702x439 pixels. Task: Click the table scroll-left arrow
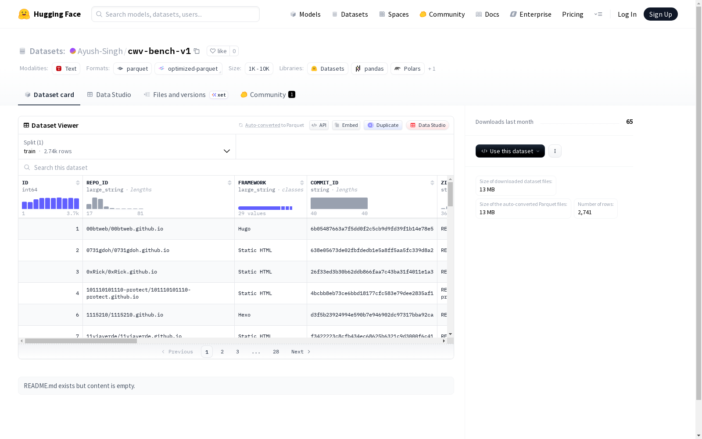coord(21,341)
